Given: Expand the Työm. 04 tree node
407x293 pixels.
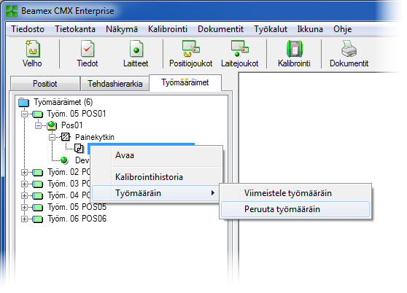Looking at the screenshot, I should [x=24, y=195].
